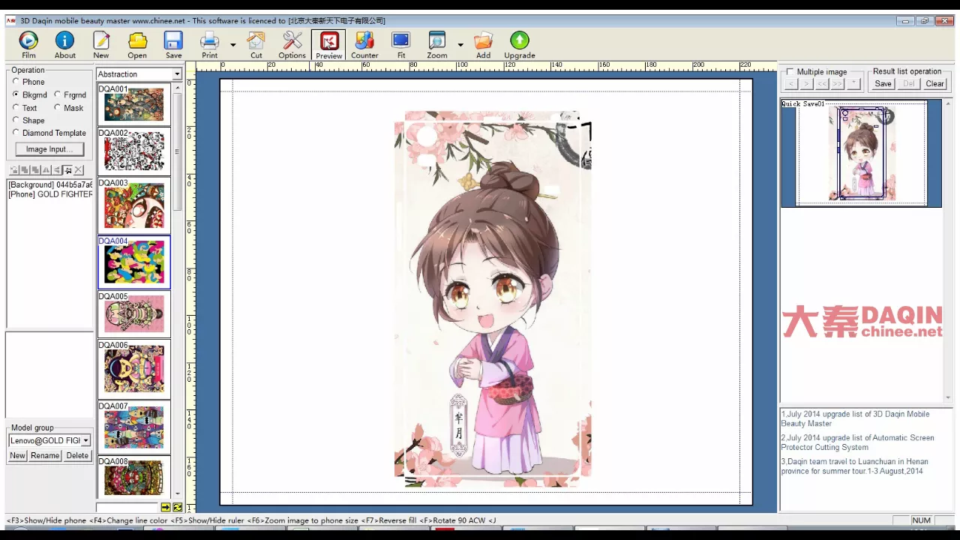Expand the Zoom dropdown arrow
960x540 pixels.
click(x=460, y=45)
